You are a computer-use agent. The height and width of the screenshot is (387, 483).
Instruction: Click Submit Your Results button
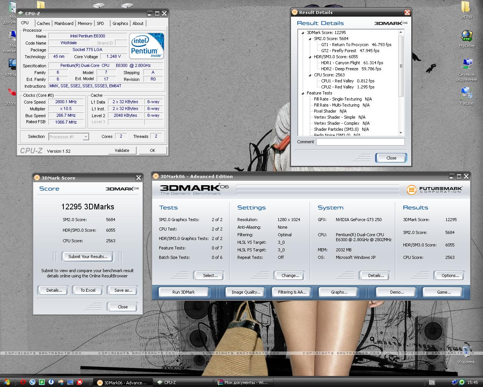coord(88,257)
